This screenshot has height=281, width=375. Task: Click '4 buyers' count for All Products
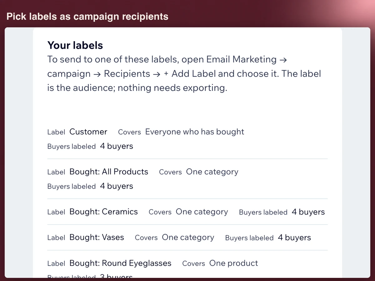pyautogui.click(x=117, y=186)
